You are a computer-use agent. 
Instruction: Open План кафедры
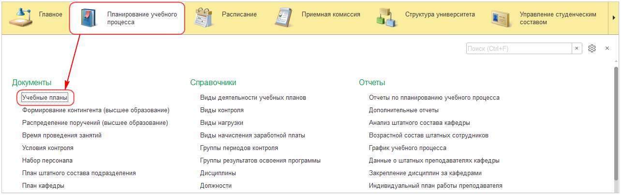point(44,186)
